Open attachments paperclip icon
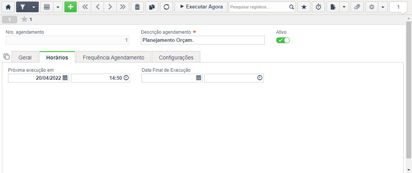 [x=357, y=7]
